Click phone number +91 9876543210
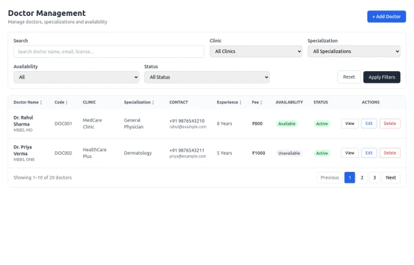The width and height of the screenshot is (414, 265). [x=187, y=121]
